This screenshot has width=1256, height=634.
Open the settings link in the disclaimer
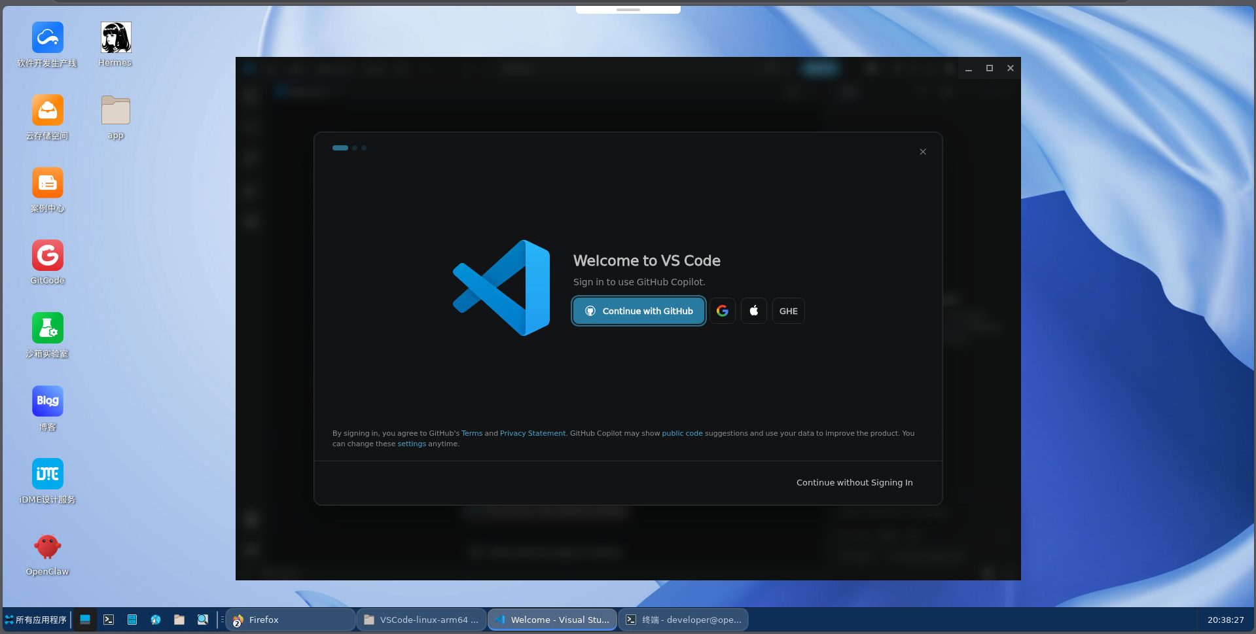tap(412, 444)
